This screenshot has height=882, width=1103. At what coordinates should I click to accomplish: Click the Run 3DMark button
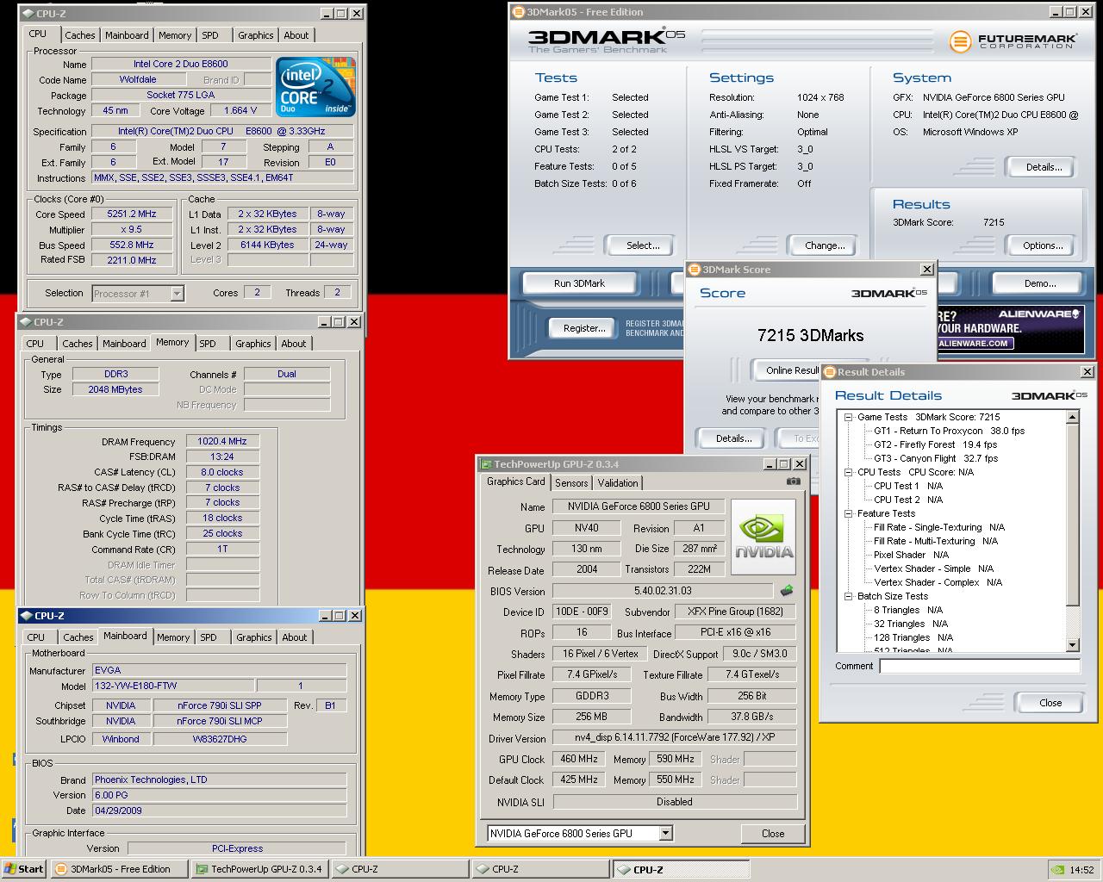579,283
